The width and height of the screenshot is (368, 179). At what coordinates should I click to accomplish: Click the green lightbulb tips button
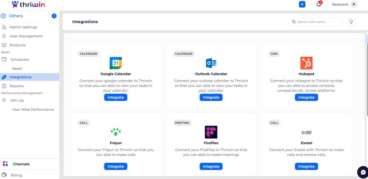tap(351, 22)
